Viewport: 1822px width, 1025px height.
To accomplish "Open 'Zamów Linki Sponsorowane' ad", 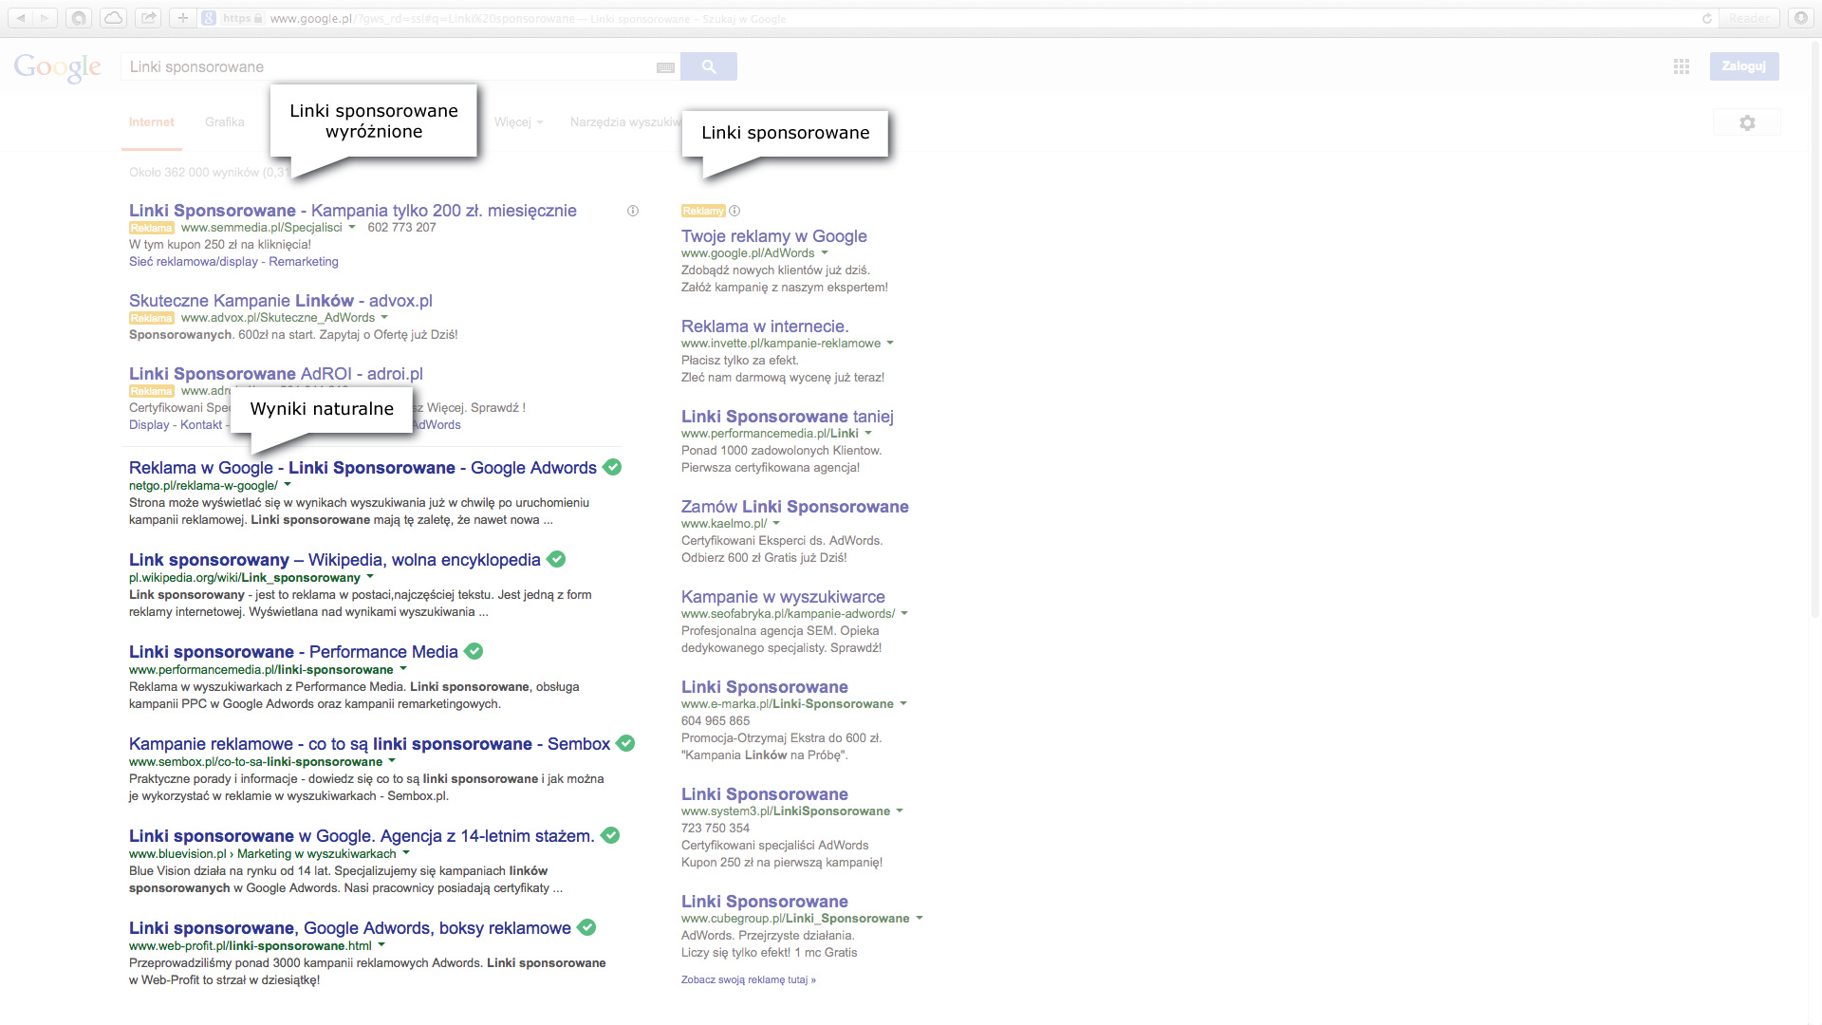I will (x=795, y=507).
